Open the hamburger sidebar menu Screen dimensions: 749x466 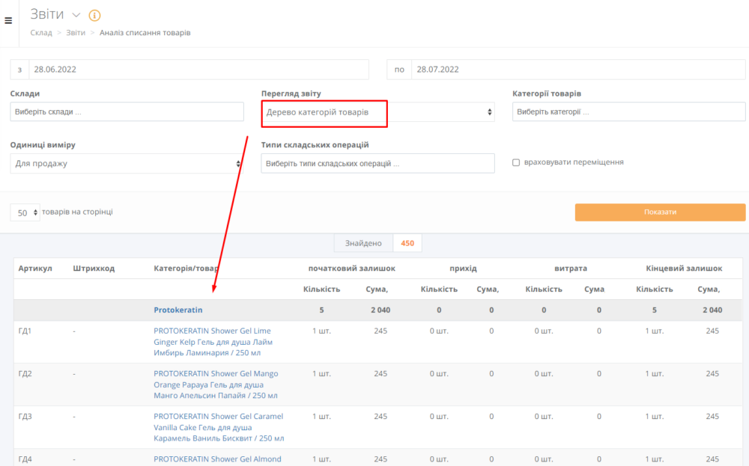[x=8, y=21]
